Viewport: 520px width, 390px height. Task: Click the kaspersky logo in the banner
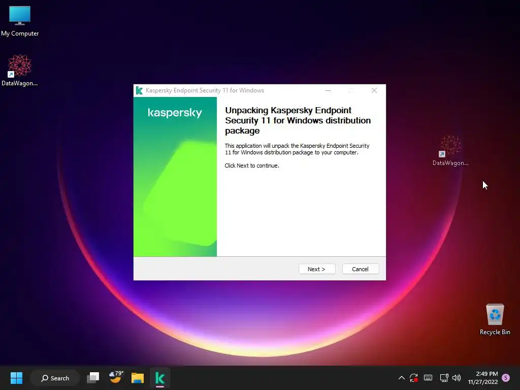point(175,113)
